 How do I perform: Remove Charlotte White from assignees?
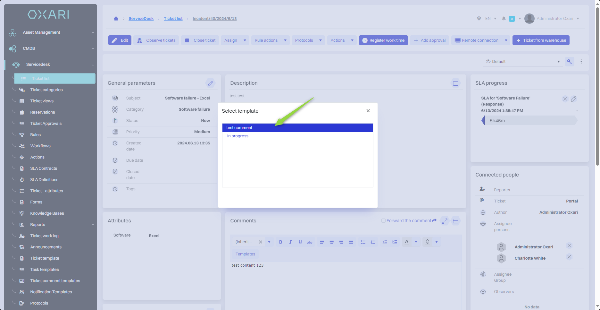(x=569, y=257)
